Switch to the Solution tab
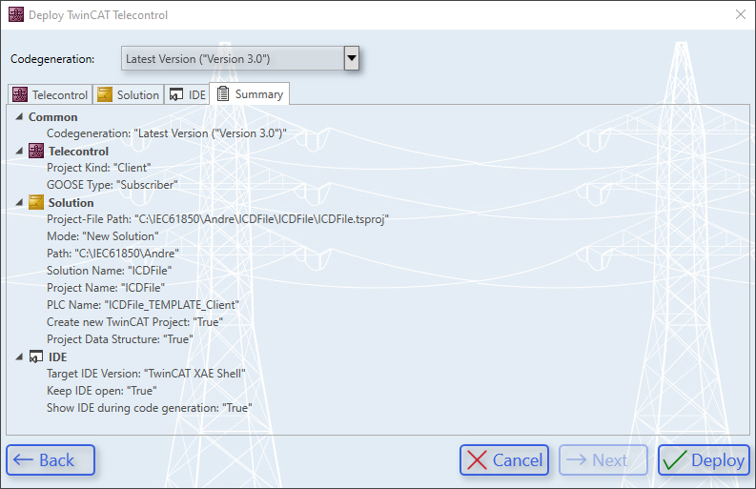The height and width of the screenshot is (489, 756). coord(129,94)
